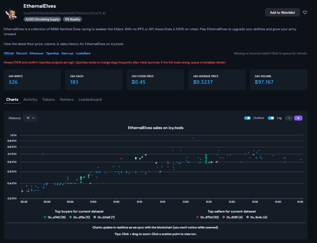Select the small dot size button
Image resolution: width=317 pixels, height=243 pixels.
[289, 118]
